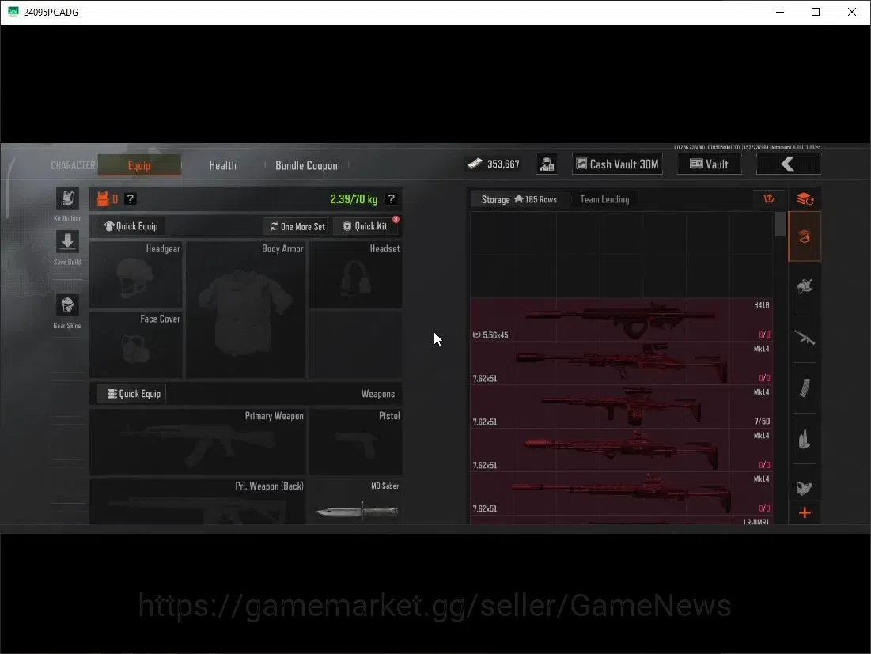Open the Kit Builder icon

coord(67,198)
